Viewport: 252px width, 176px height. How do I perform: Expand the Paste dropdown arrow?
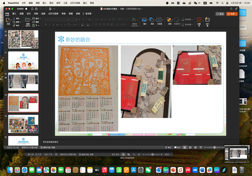(11, 20)
